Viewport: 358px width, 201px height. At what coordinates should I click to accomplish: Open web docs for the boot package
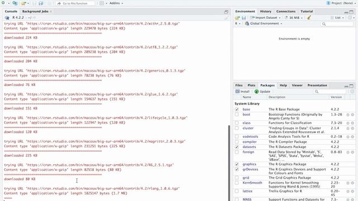348,115
